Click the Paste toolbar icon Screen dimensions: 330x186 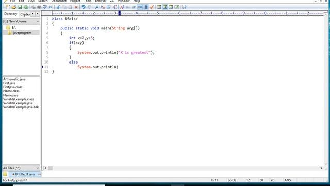(71, 7)
